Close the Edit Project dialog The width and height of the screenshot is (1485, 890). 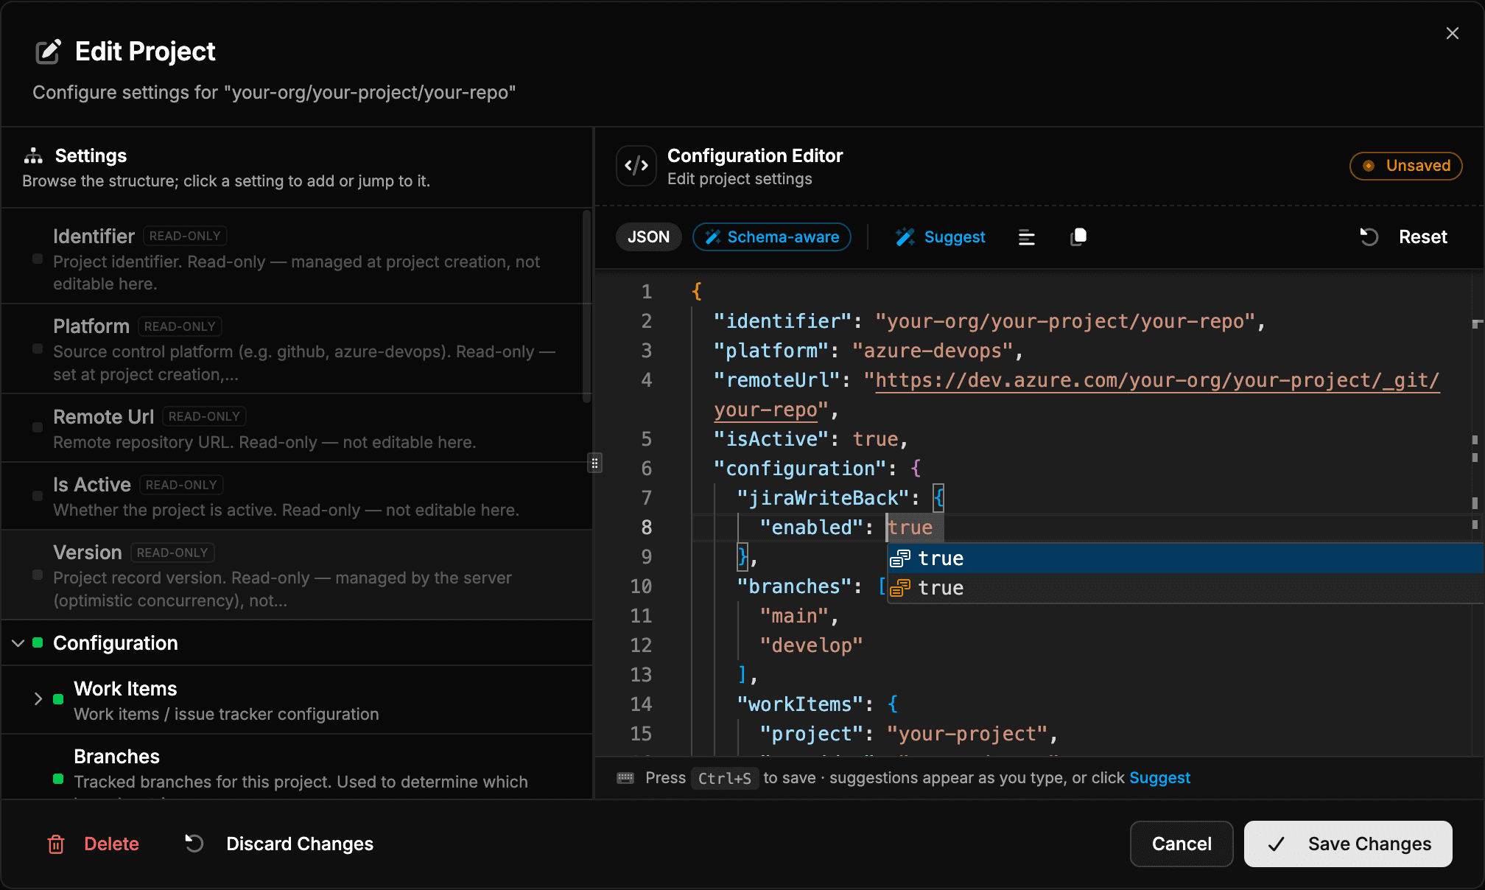pyautogui.click(x=1452, y=33)
